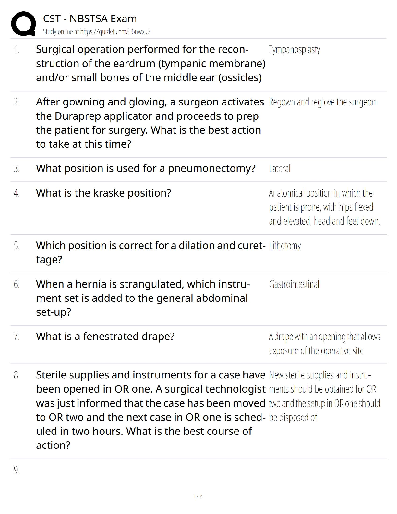Click the eardrum reconstruction question text

[150, 63]
